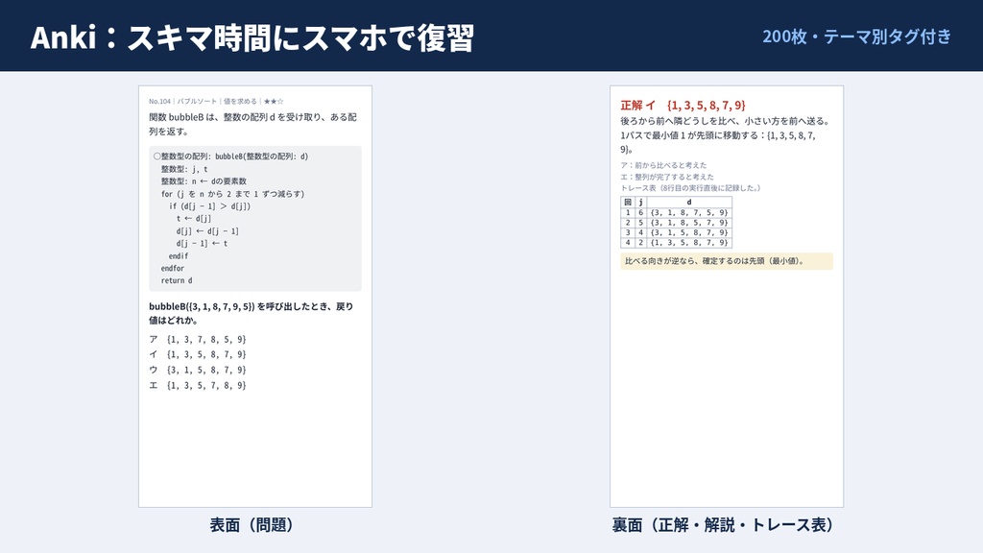
Task: Click trace table cell "{3, 1, 8, 7, 5, 9}"
Action: click(x=689, y=212)
